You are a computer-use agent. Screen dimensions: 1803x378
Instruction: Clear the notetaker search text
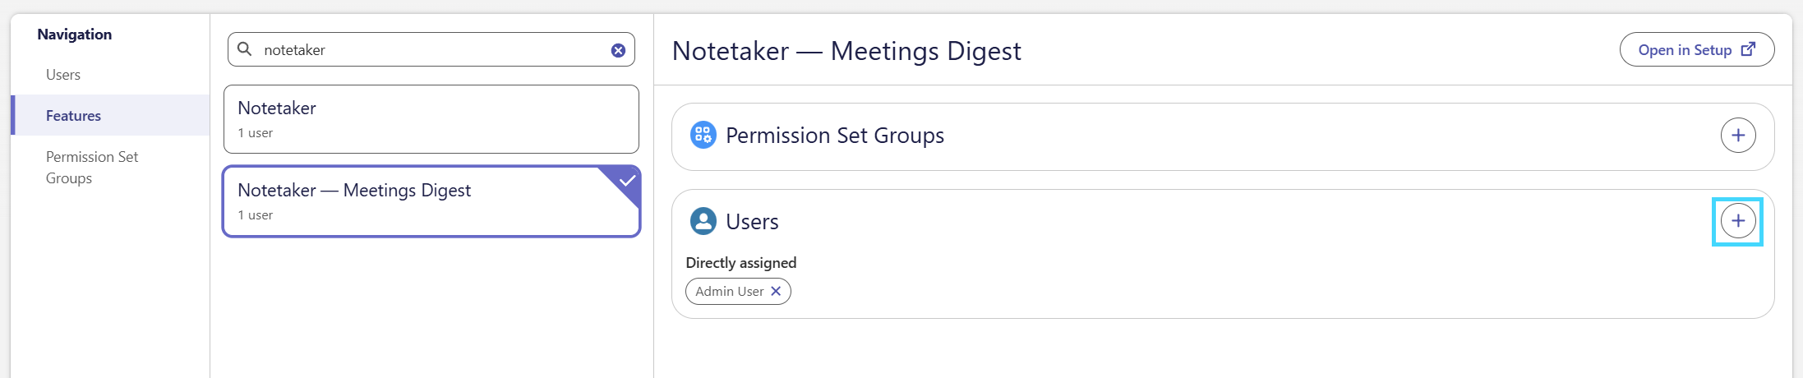(618, 50)
